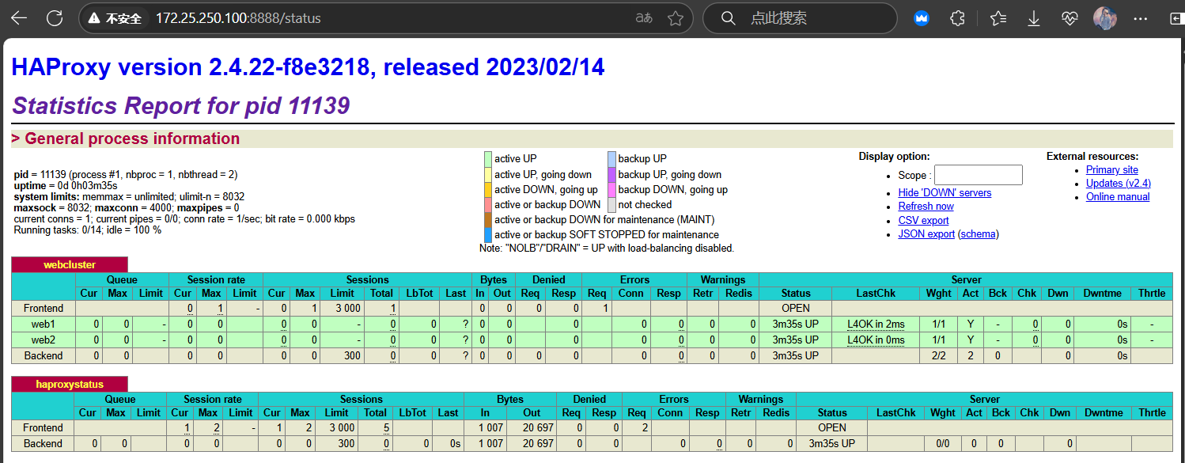Click web1 'L4OK in 2ms' check result
1185x463 pixels.
(x=876, y=324)
